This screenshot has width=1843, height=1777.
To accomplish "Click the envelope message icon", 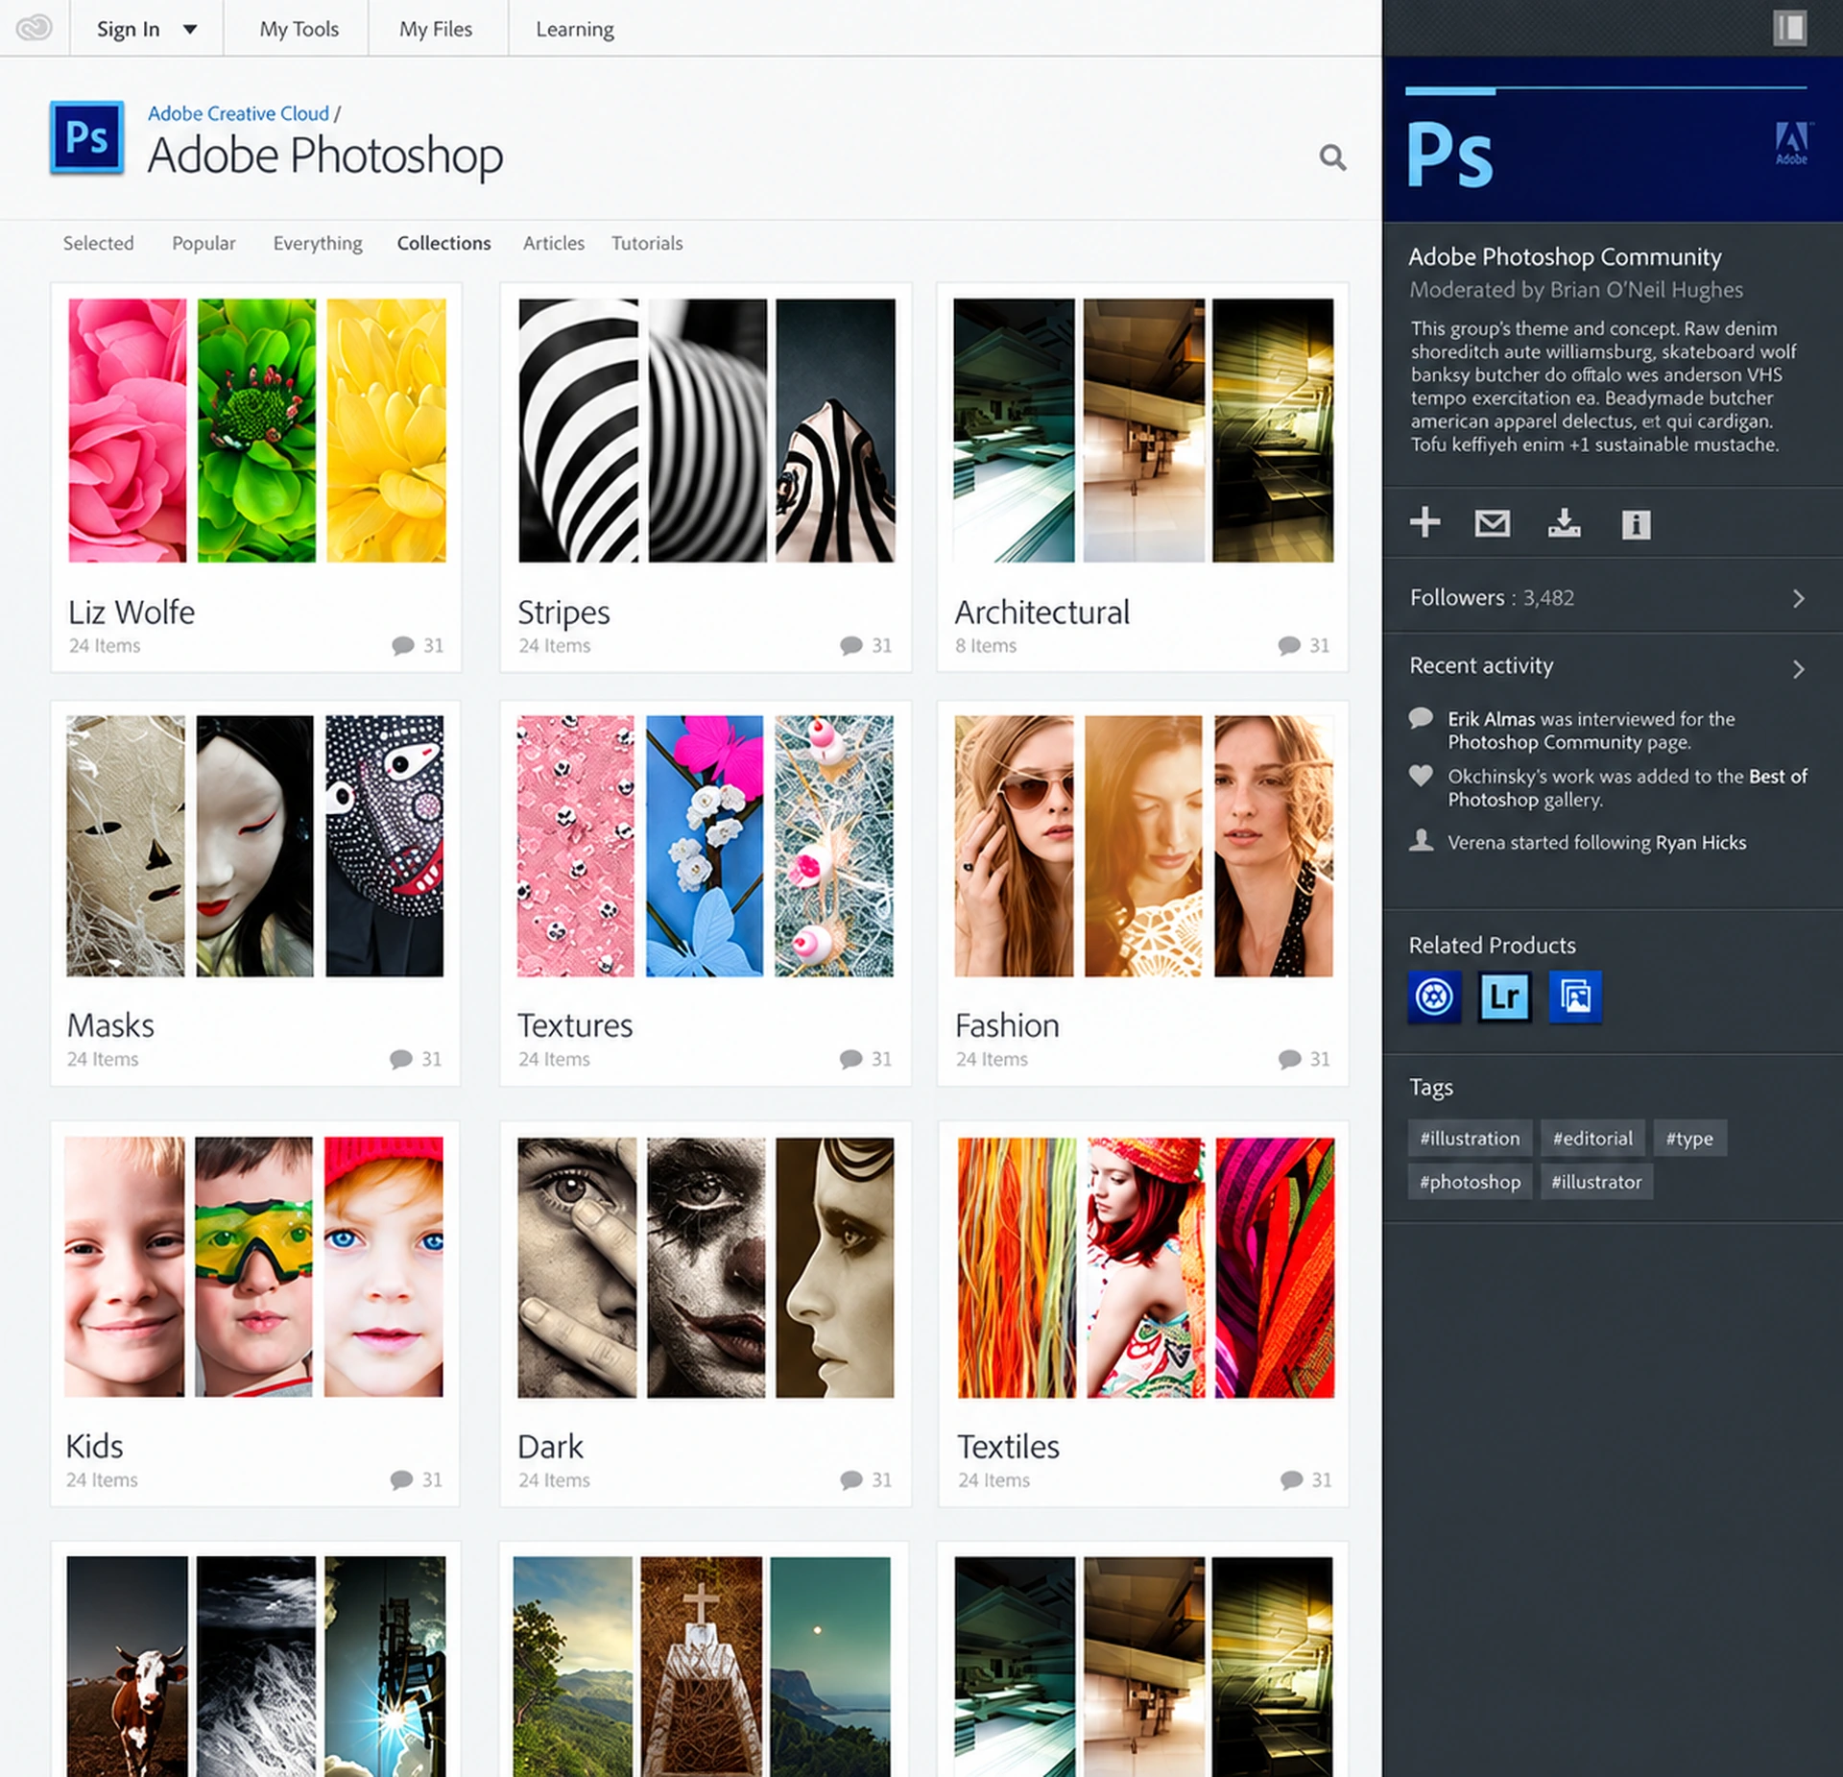I will click(1492, 523).
